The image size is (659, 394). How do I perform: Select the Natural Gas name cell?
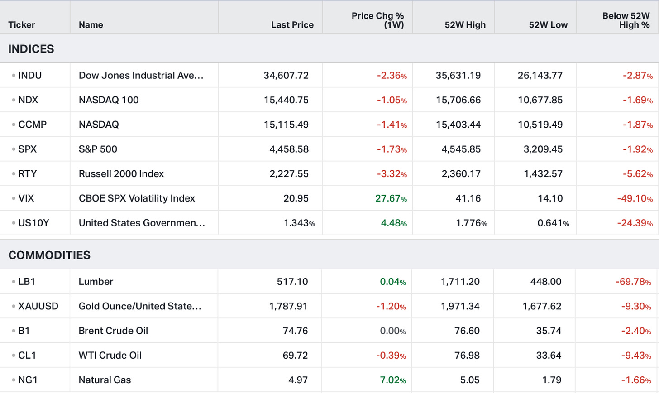point(105,380)
